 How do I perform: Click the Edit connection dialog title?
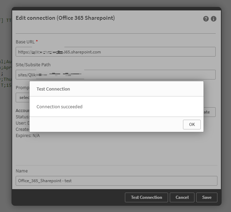(65, 18)
